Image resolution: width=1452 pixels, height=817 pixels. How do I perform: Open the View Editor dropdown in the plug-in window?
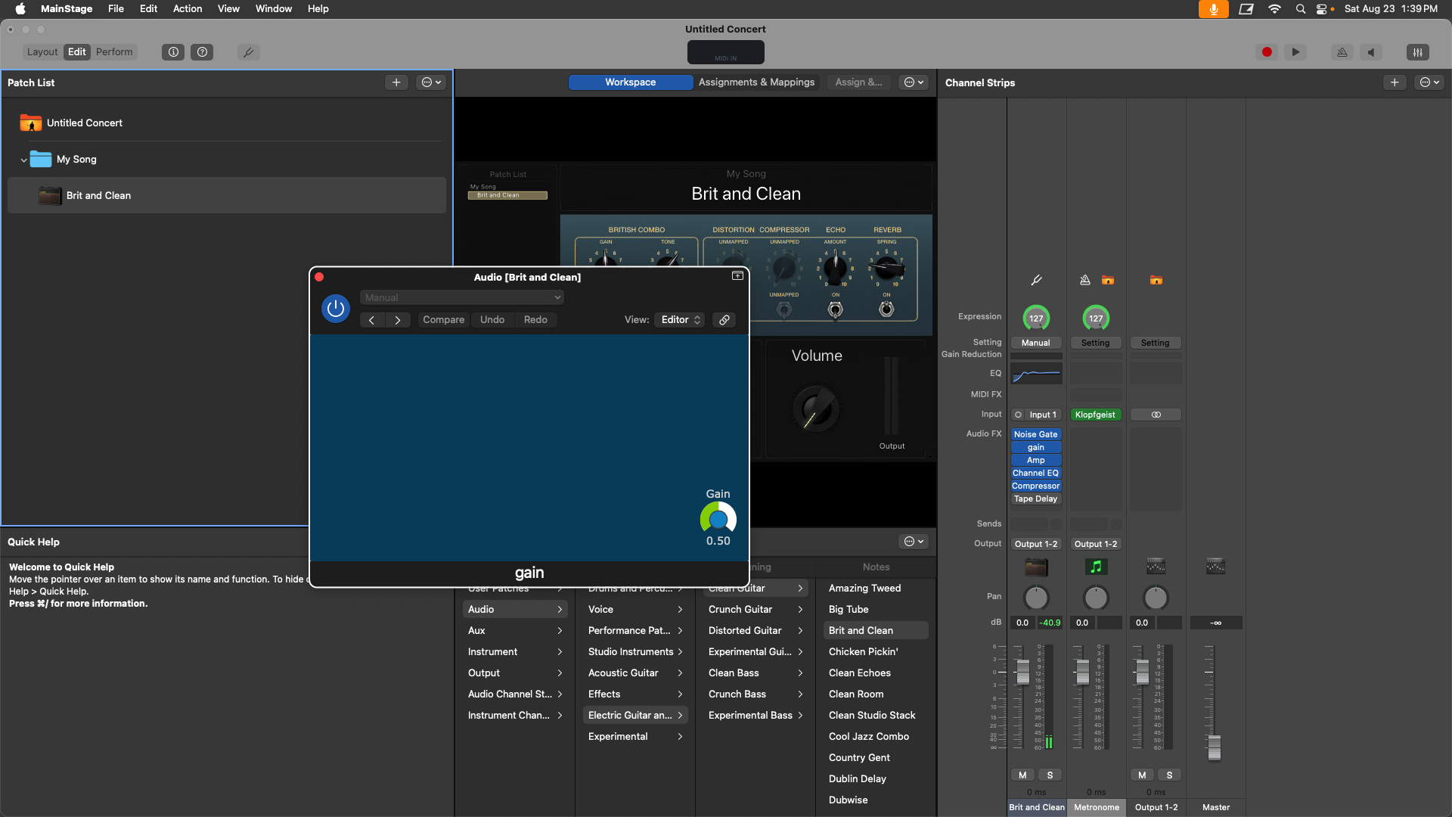681,320
